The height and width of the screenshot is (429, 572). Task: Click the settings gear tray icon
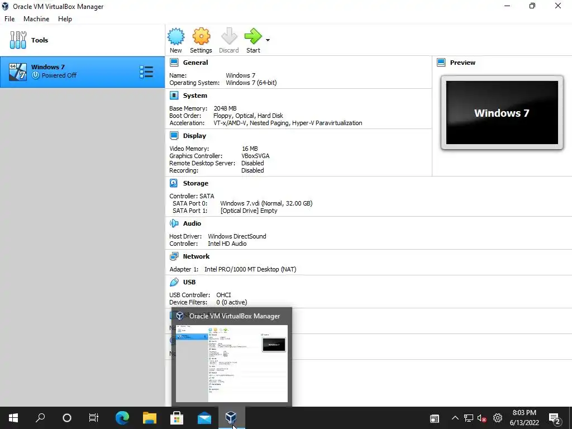[x=498, y=418]
